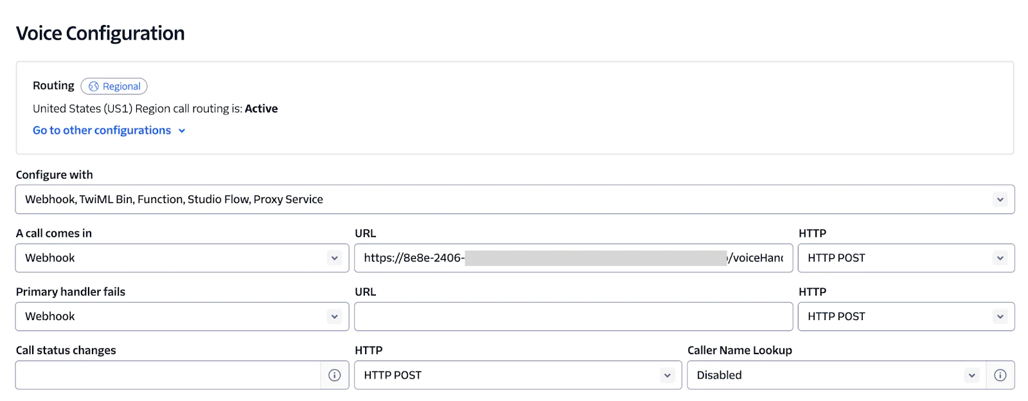The width and height of the screenshot is (1028, 401).
Task: Click chevron of Primary handler fails Webhook
Action: (334, 316)
